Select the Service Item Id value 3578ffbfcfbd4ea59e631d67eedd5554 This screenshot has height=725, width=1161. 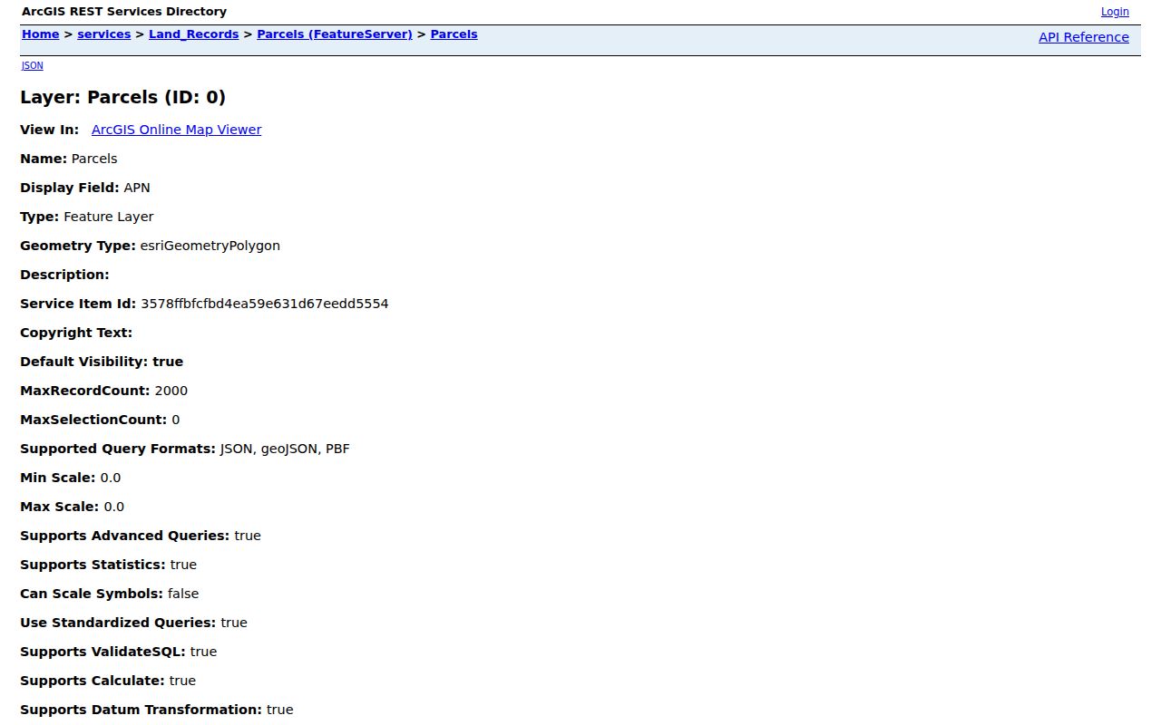(265, 304)
